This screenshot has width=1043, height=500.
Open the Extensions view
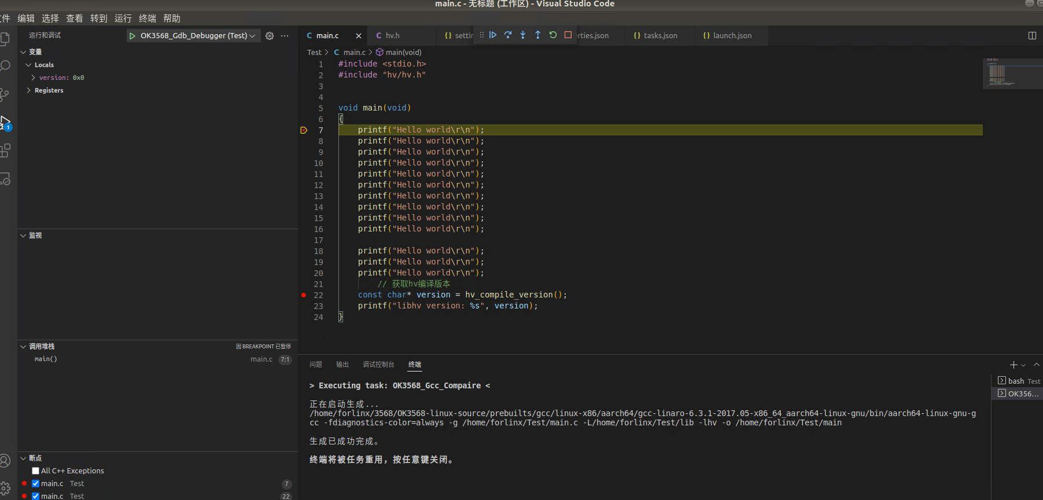click(5, 150)
